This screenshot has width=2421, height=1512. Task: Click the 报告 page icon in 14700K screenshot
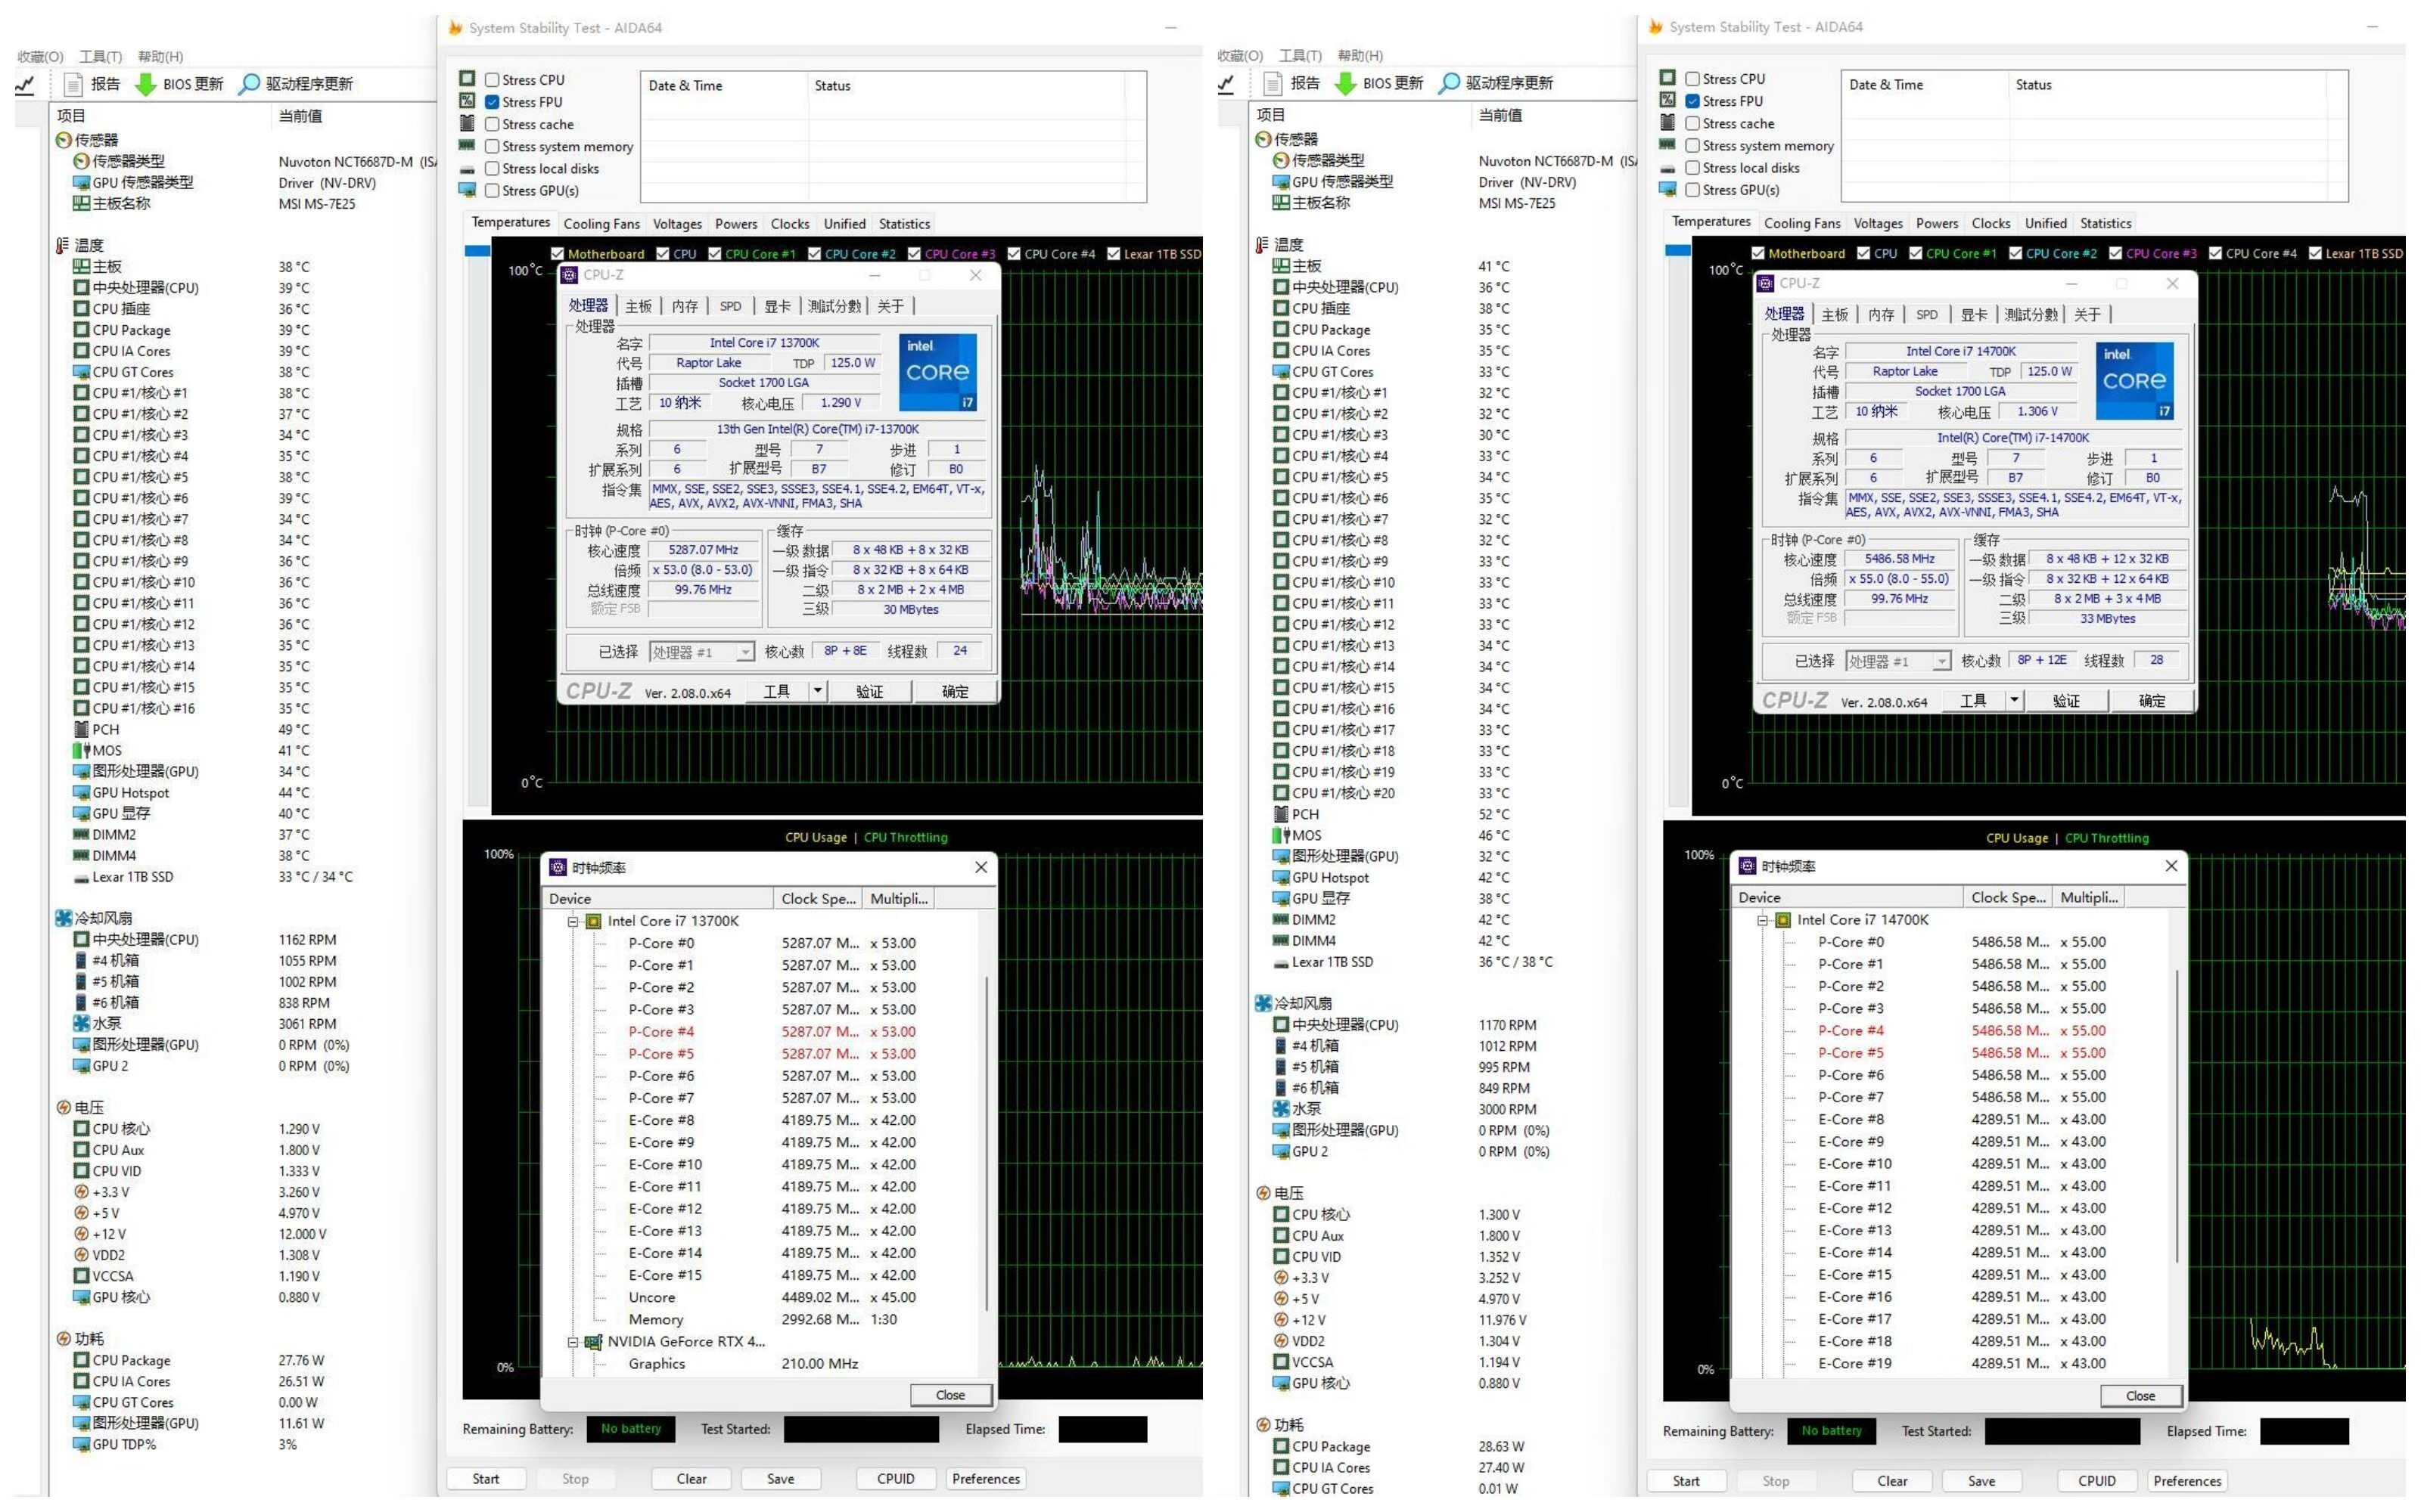click(x=1273, y=83)
